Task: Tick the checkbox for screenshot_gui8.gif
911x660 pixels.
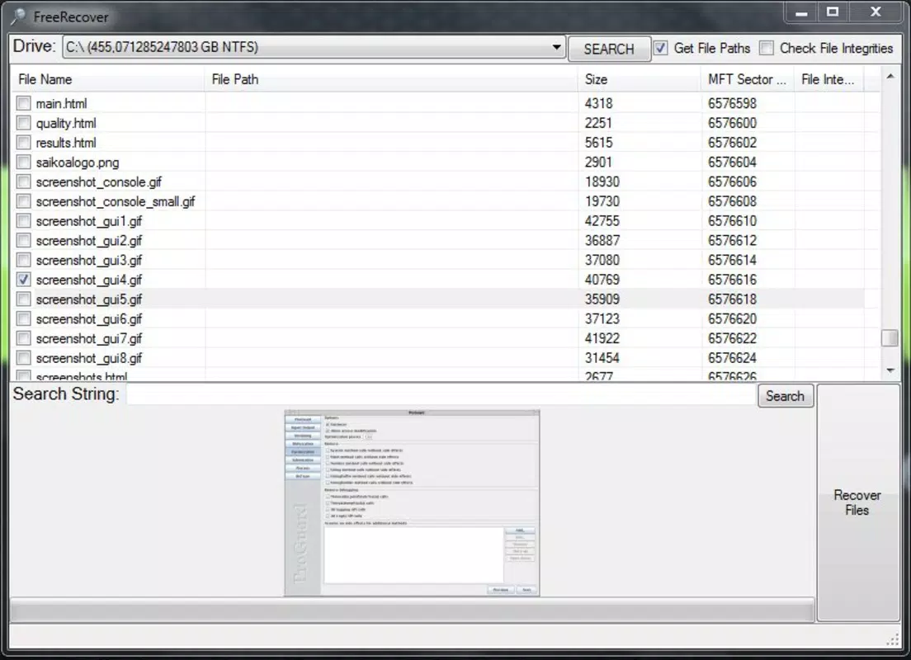Action: pos(23,358)
